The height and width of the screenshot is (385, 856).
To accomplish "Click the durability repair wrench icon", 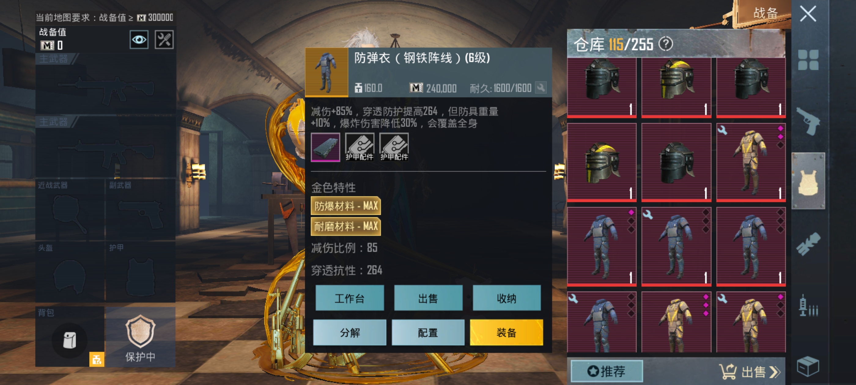I will [541, 88].
